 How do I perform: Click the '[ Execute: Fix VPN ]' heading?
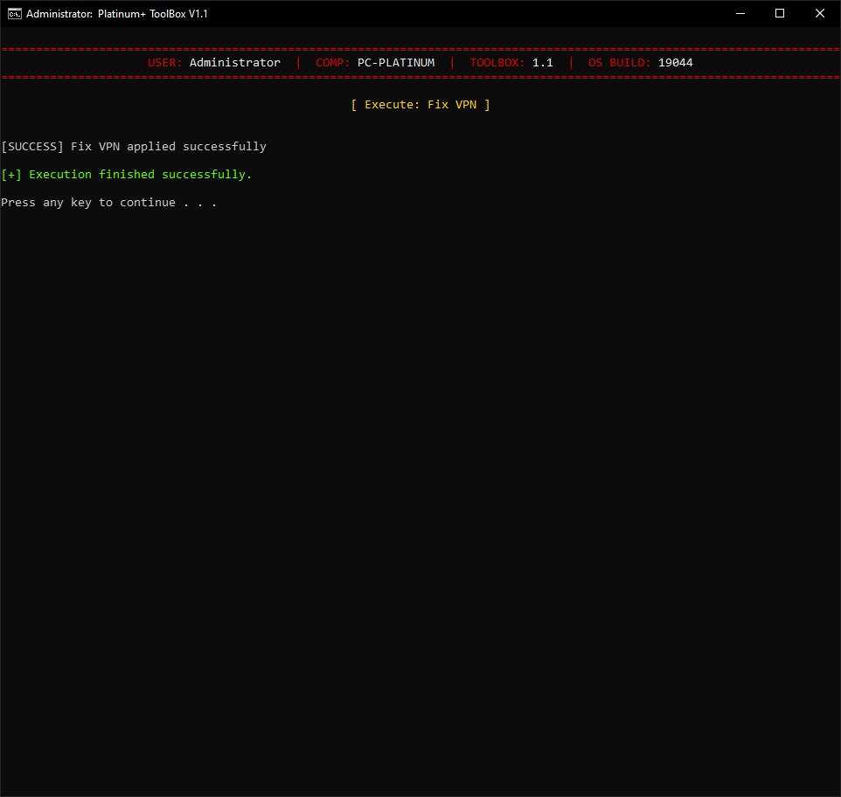pyautogui.click(x=420, y=105)
